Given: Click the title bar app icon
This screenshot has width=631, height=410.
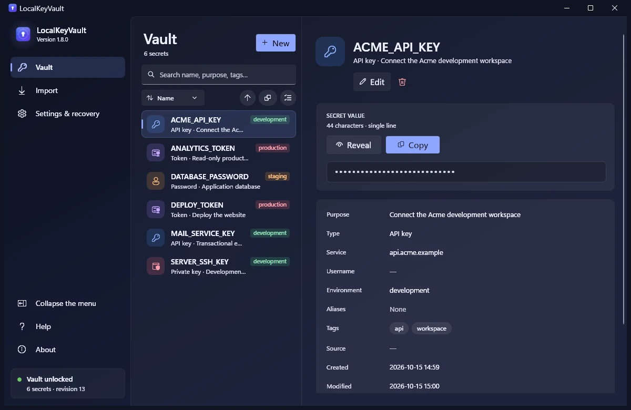Looking at the screenshot, I should [x=13, y=8].
